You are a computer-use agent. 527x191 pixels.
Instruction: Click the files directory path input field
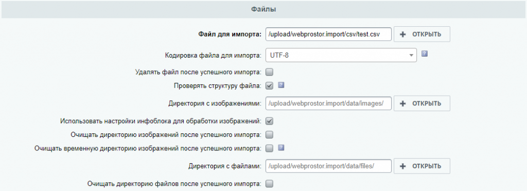click(x=328, y=166)
